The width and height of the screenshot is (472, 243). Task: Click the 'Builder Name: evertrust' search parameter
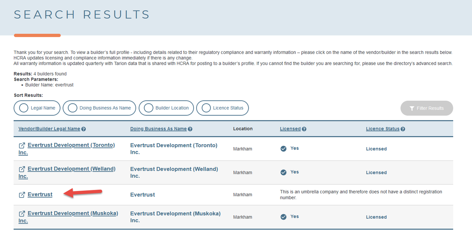[49, 85]
